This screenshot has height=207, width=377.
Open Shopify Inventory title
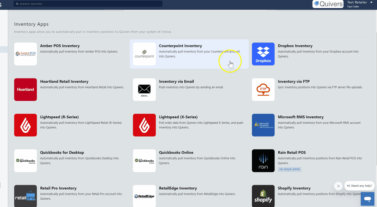click(x=294, y=188)
